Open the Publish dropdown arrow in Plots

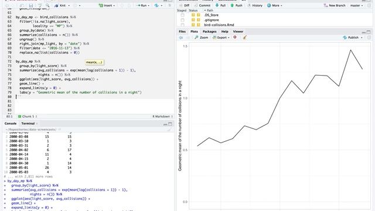[x=362, y=38]
